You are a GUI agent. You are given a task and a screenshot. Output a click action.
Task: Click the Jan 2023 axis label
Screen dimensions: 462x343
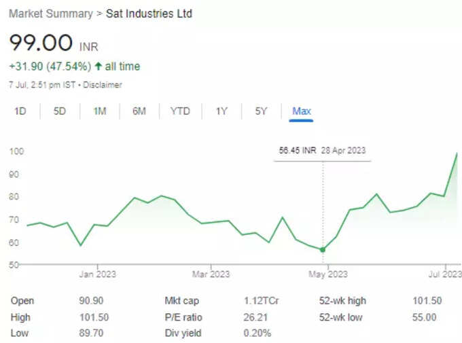pyautogui.click(x=98, y=274)
